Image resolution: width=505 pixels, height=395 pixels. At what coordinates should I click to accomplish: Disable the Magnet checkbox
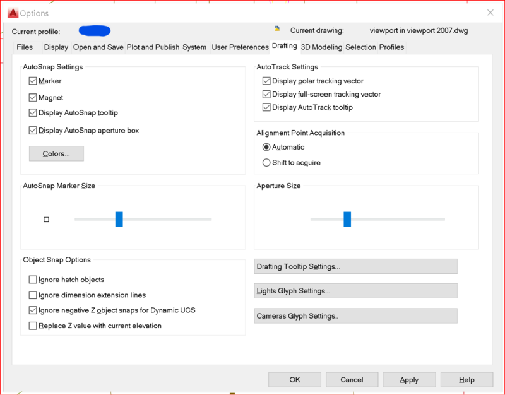(x=33, y=98)
